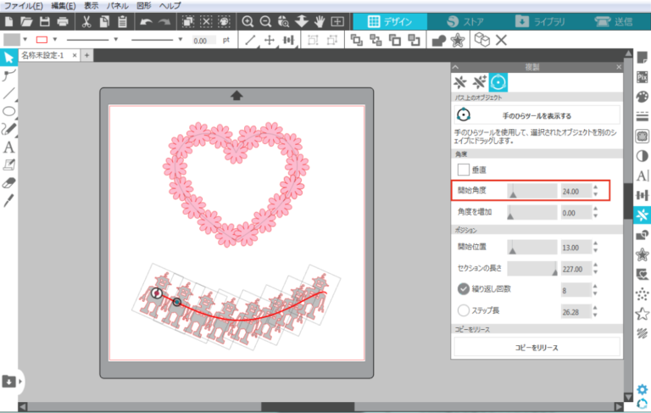Fit to page icon
This screenshot has width=651, height=413.
337,21
